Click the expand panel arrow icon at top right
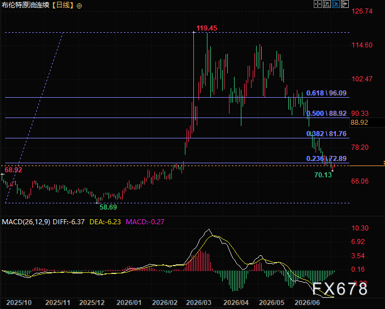 point(345,4)
